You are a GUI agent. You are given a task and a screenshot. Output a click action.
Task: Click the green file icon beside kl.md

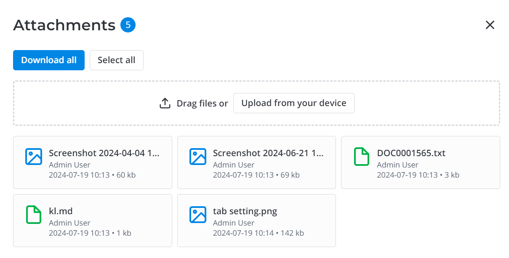point(34,215)
